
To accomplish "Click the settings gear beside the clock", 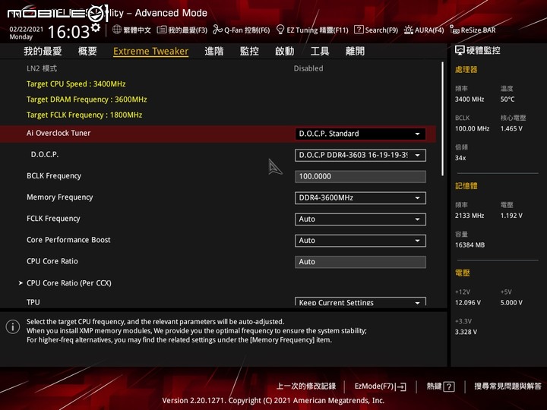I will tap(95, 27).
